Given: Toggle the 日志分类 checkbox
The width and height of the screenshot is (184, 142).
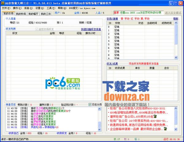Looking at the screenshot, I should pyautogui.click(x=90, y=105).
